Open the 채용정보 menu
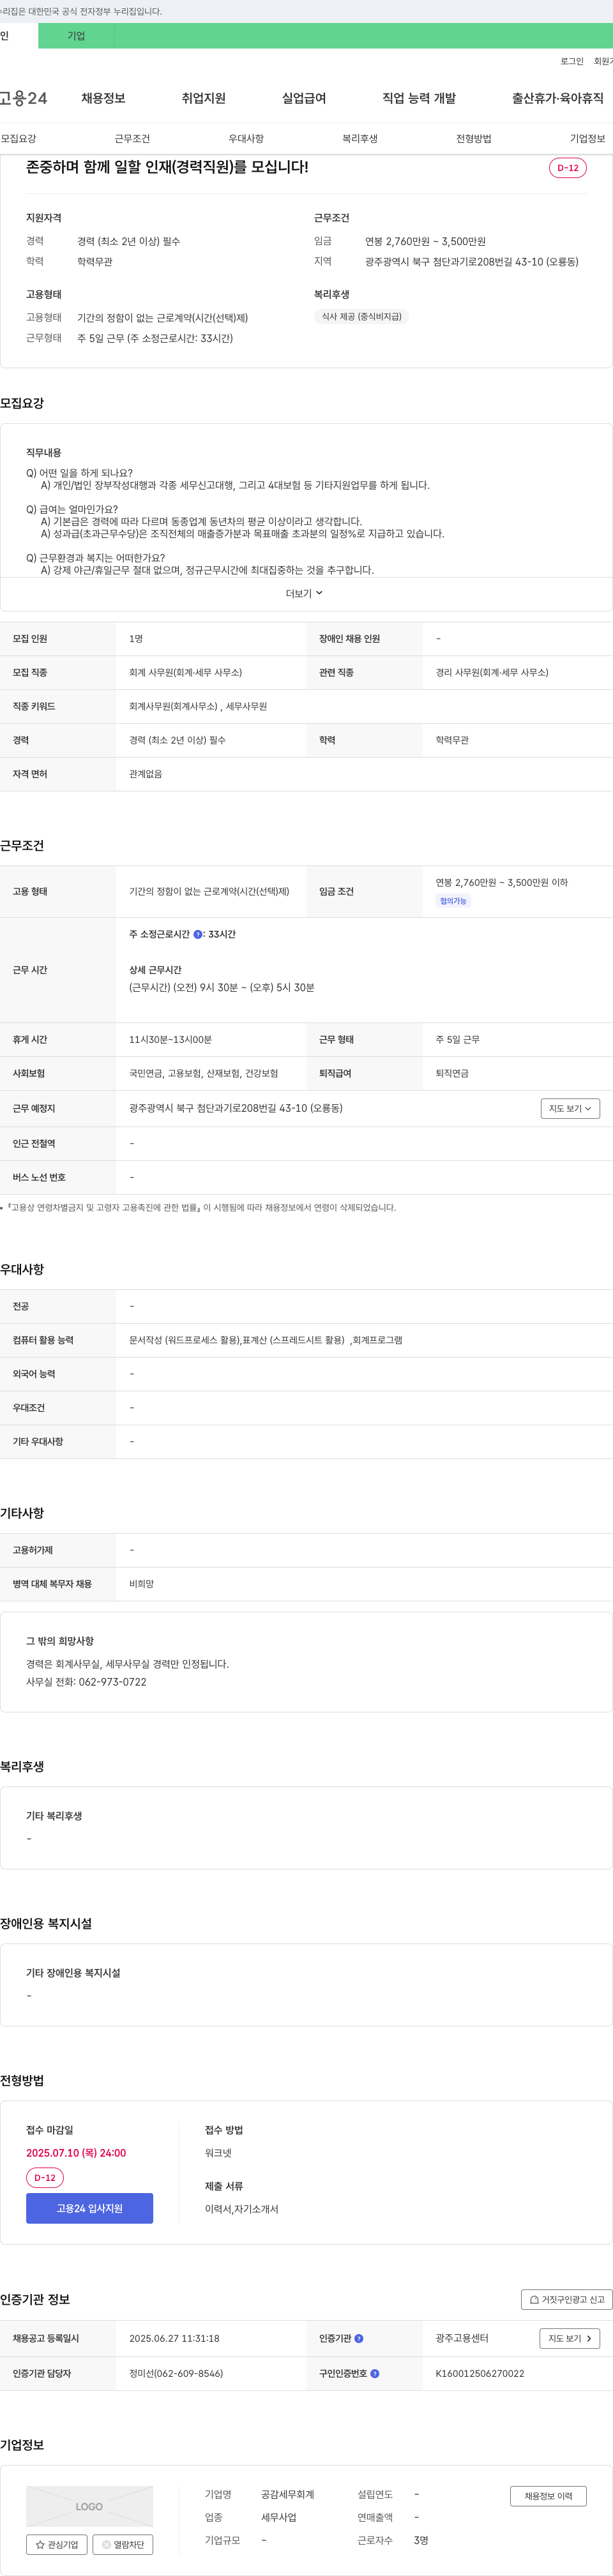The image size is (613, 2576). point(103,98)
